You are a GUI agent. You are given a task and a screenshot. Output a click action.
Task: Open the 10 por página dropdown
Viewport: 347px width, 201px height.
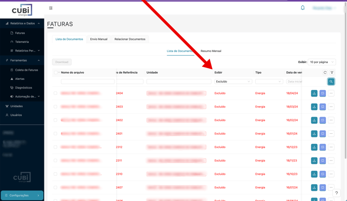pos(322,62)
